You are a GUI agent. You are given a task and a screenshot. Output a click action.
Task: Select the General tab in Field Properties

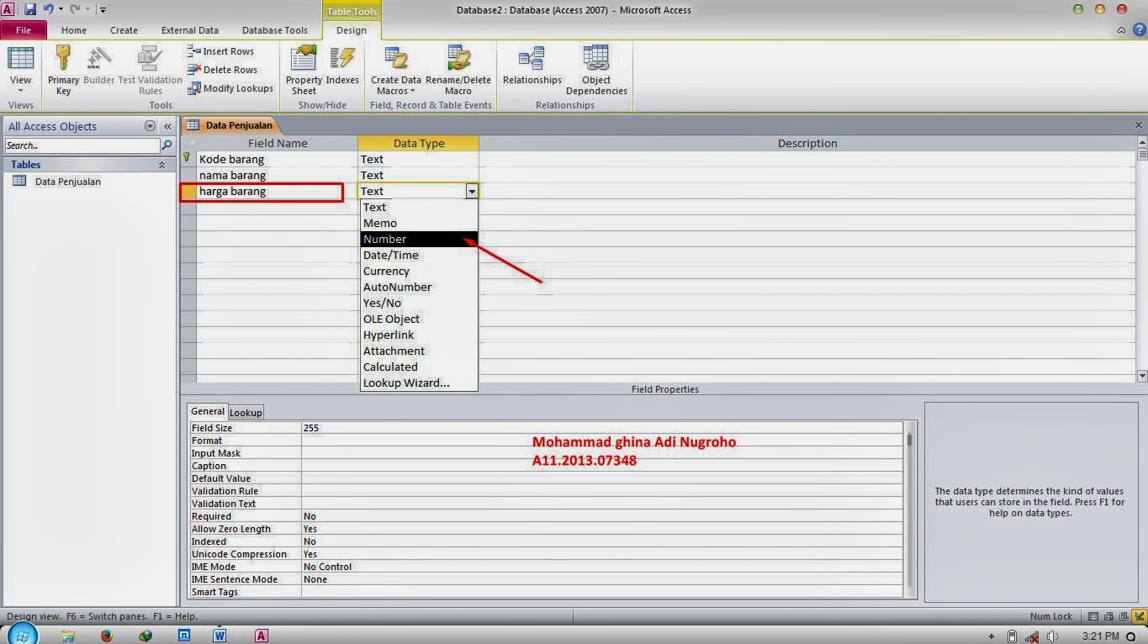pos(207,411)
